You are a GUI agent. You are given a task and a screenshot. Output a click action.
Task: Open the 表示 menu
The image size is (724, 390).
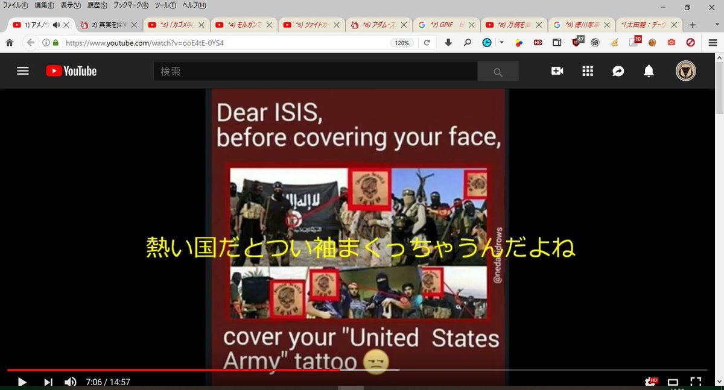coord(71,5)
